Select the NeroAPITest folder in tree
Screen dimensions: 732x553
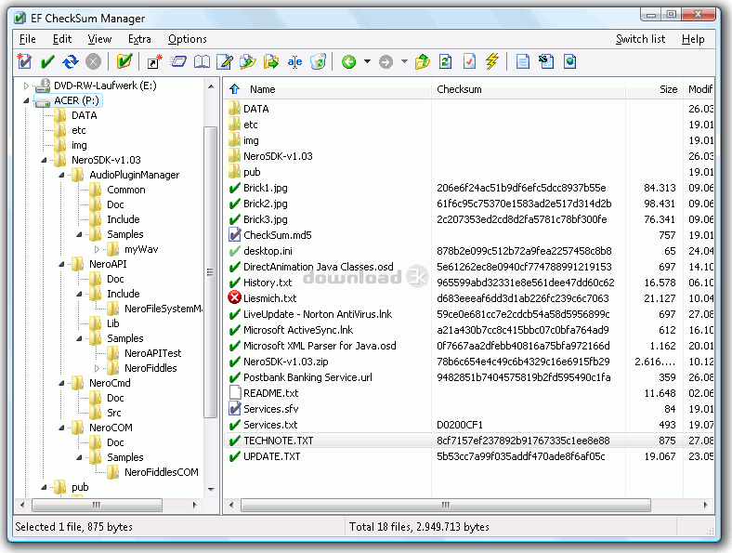[x=152, y=353]
